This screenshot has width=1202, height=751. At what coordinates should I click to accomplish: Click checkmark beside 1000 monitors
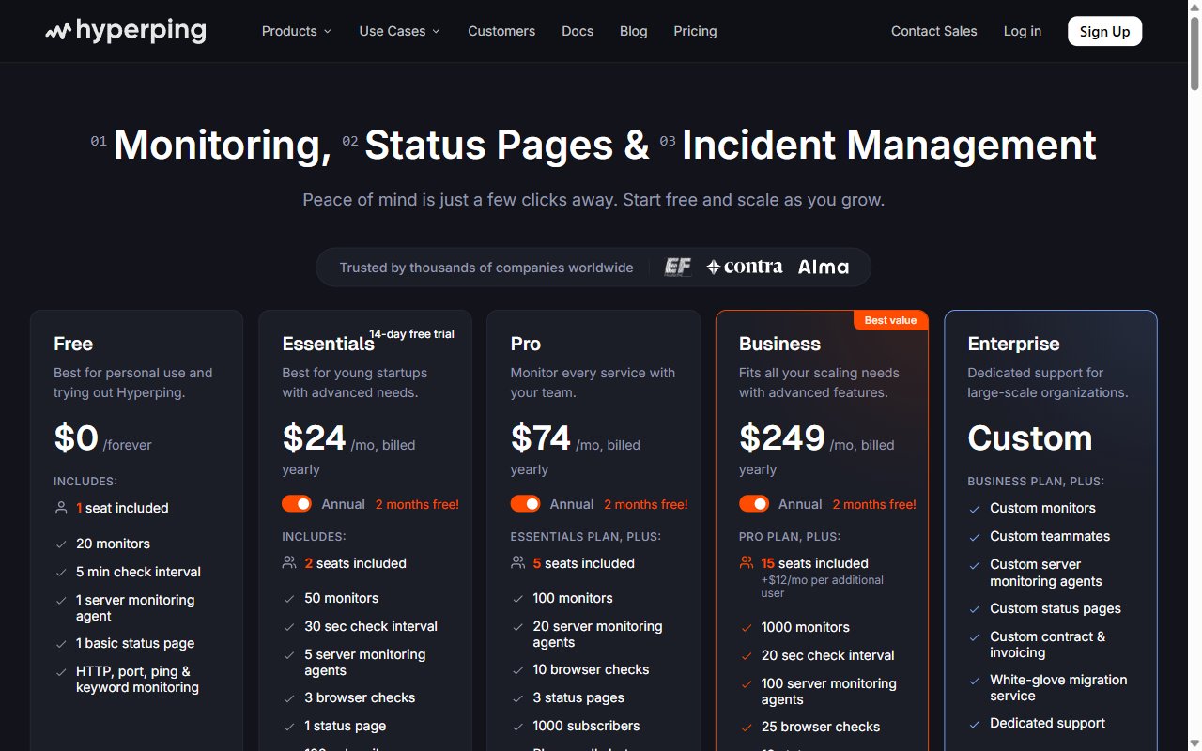click(747, 627)
